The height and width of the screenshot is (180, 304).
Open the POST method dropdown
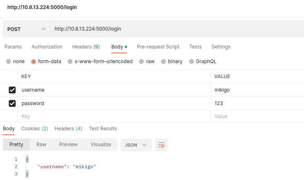pyautogui.click(x=26, y=29)
